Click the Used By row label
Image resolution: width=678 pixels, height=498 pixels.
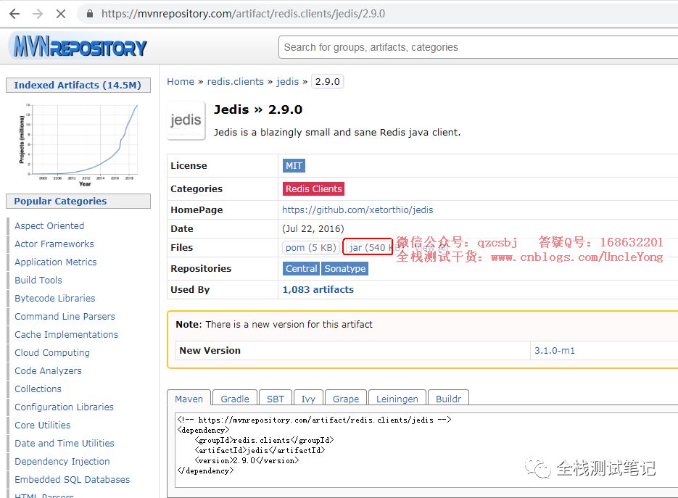[x=190, y=290]
